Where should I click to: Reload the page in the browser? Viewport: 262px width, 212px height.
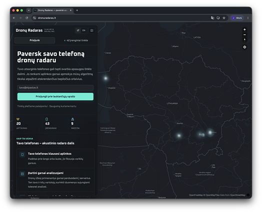pyautogui.click(x=26, y=18)
